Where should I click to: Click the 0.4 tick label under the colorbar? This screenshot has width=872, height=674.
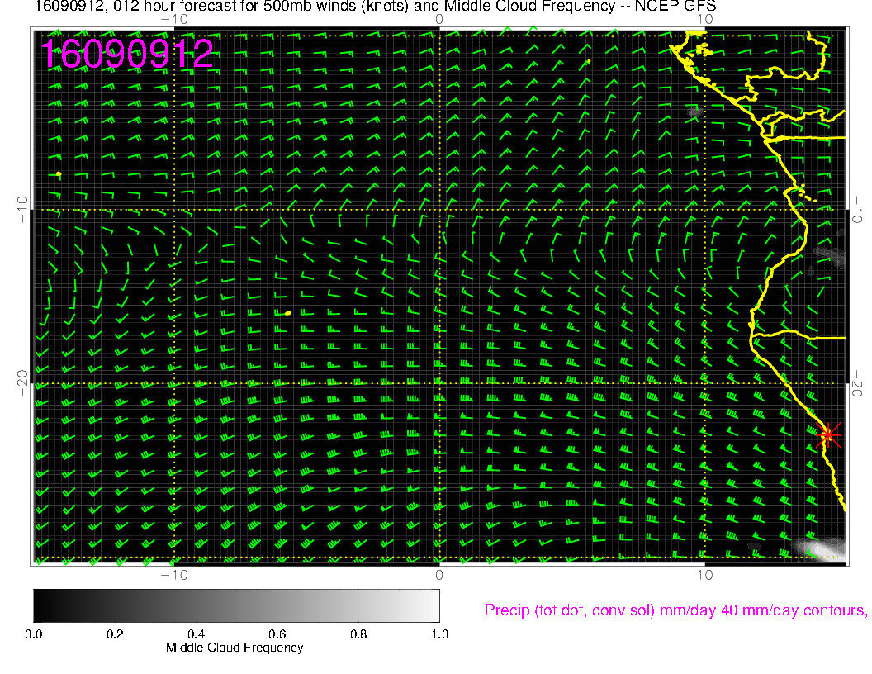pyautogui.click(x=196, y=634)
